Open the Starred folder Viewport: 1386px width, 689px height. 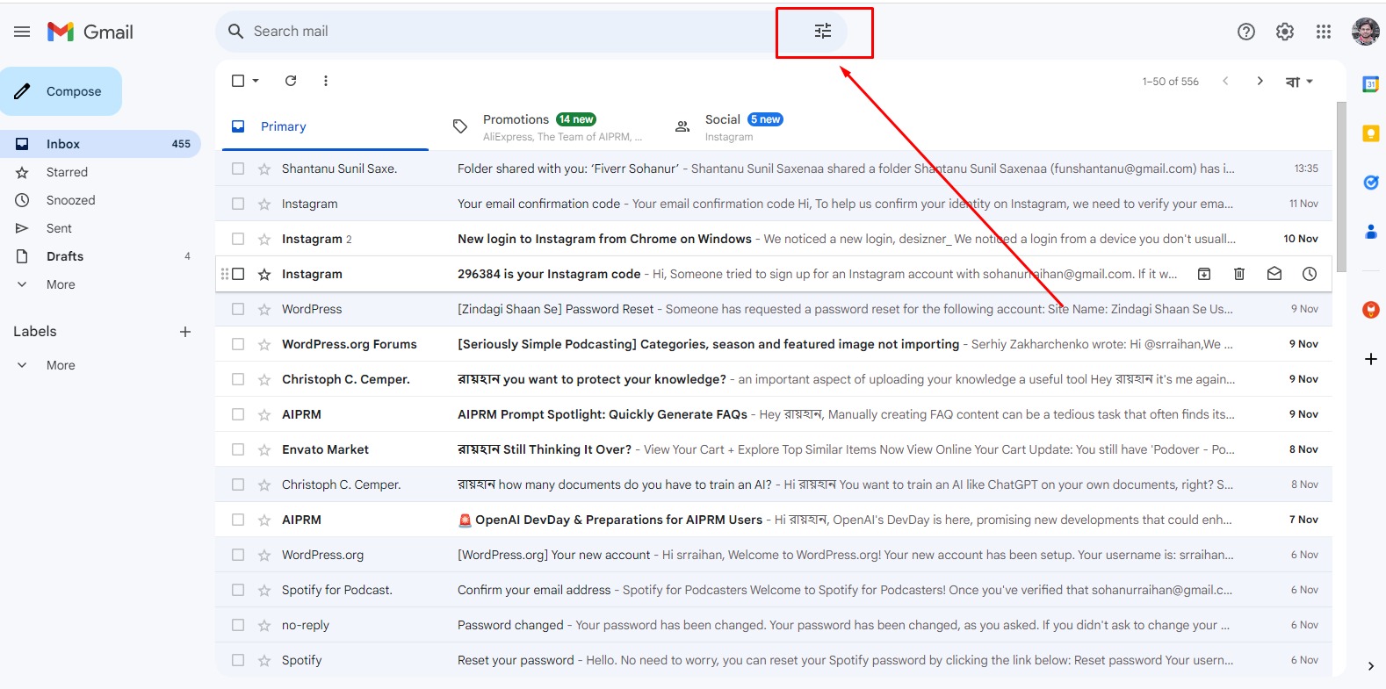(101, 172)
